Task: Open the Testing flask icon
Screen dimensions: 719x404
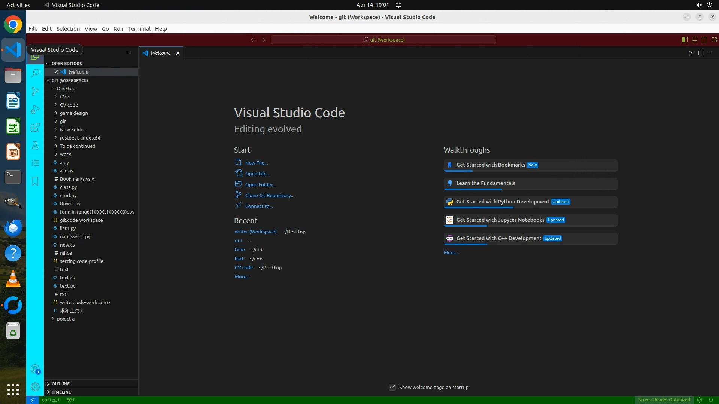Action: (x=35, y=145)
